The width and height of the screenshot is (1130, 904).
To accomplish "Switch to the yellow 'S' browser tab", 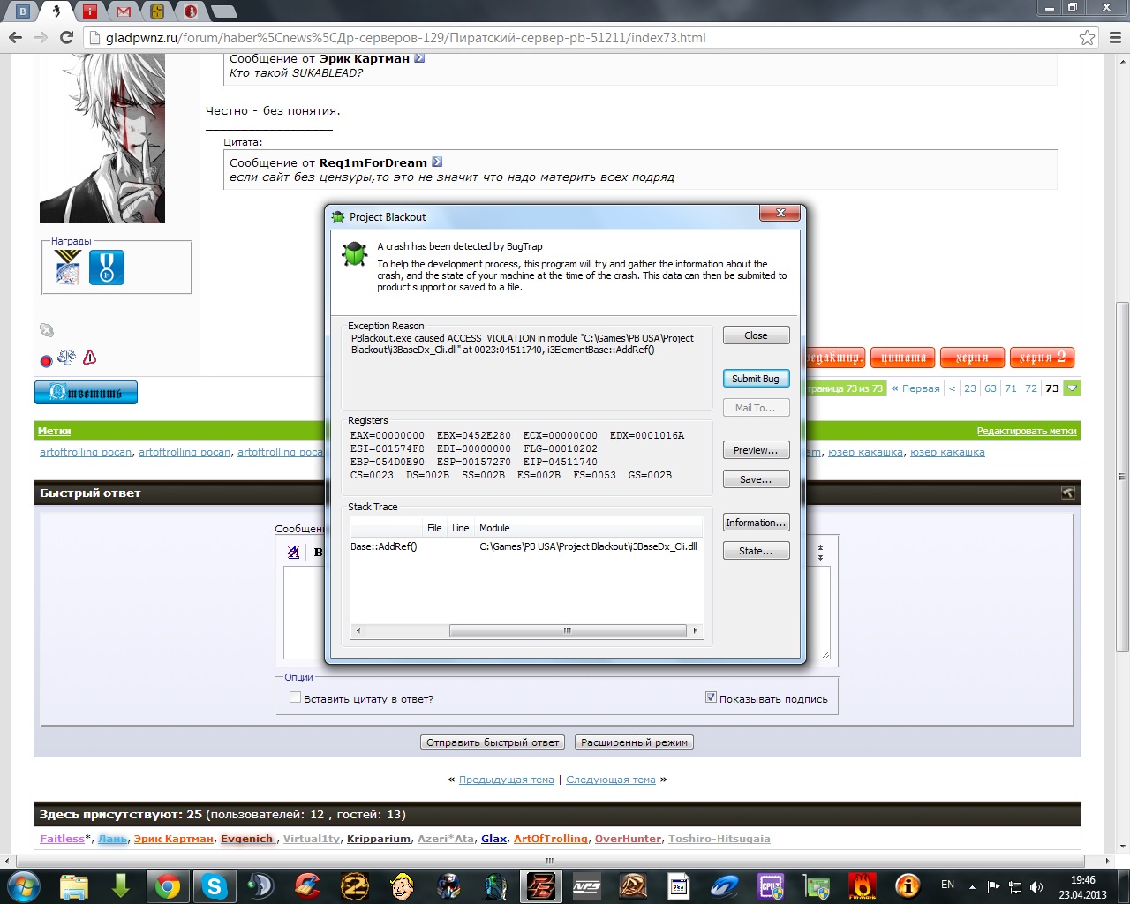I will point(157,11).
